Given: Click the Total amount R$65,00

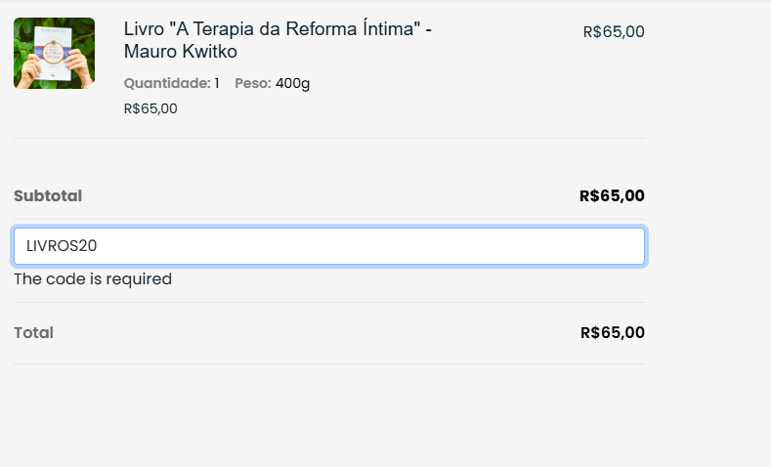Looking at the screenshot, I should coord(612,332).
